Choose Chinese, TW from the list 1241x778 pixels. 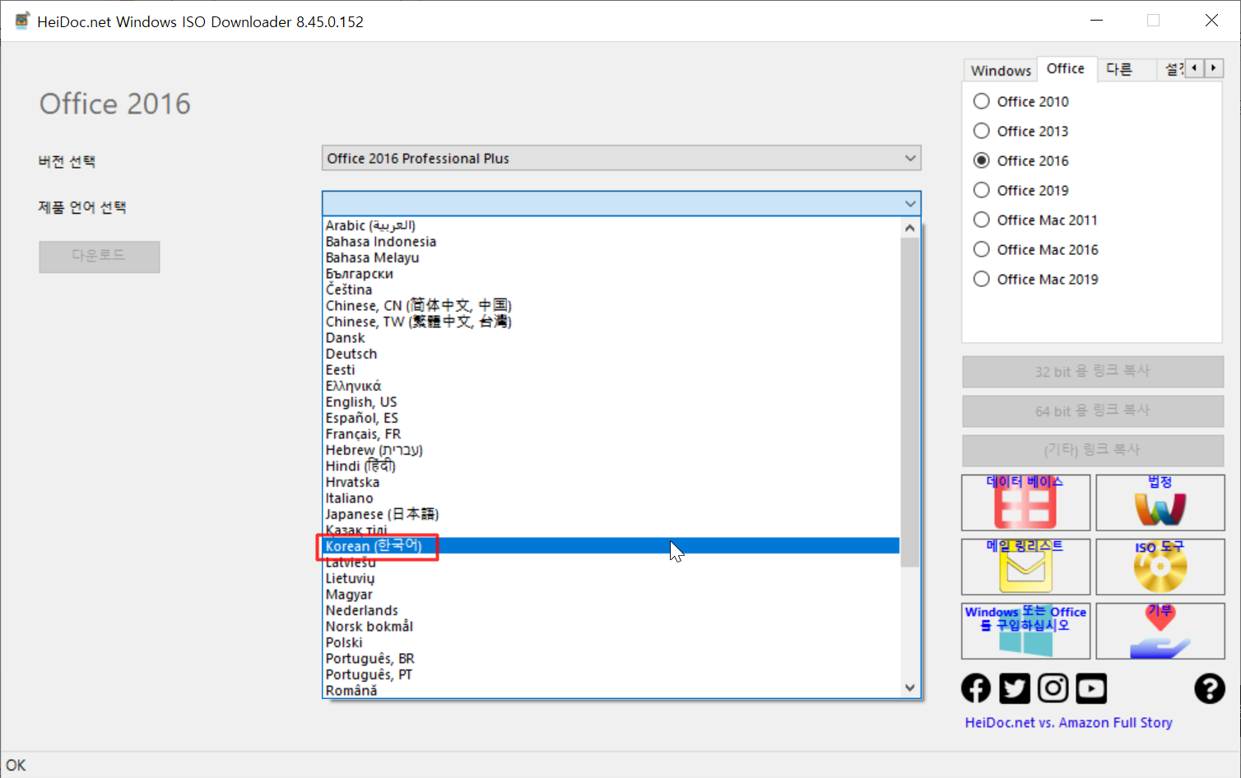click(611, 322)
